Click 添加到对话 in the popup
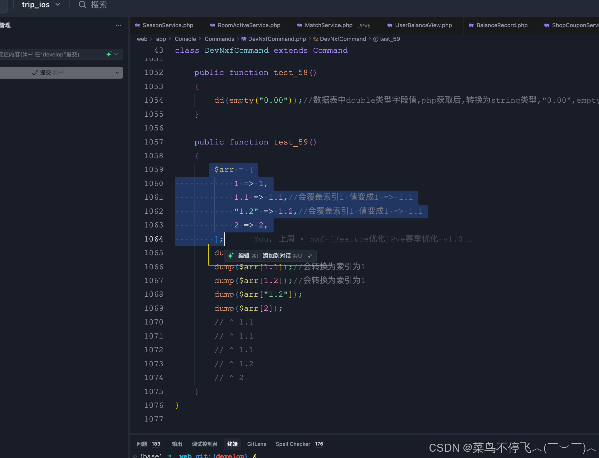Screen dimensions: 599x458 [276, 256]
